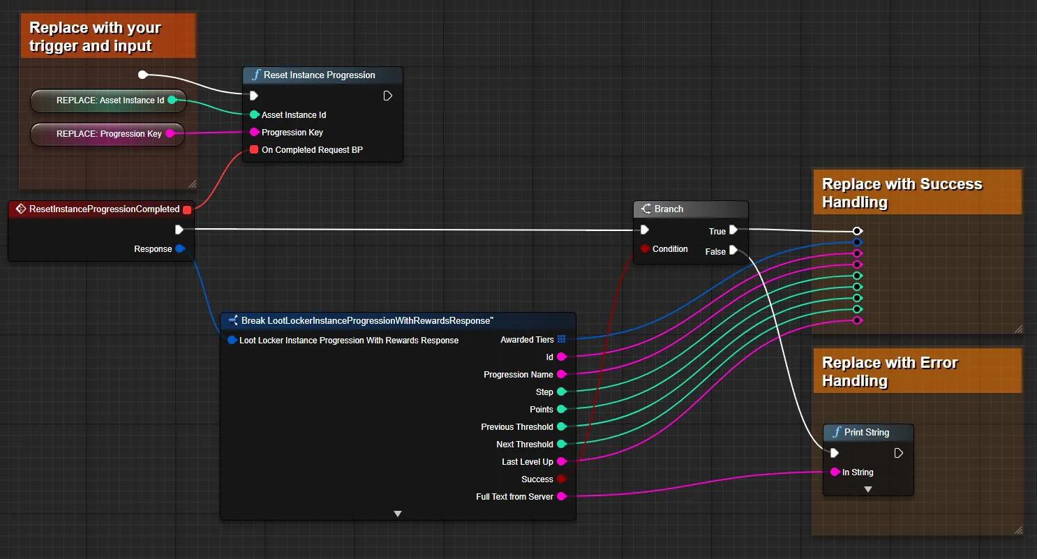Viewport: 1037px width, 559px height.
Task: Click resize handle of Error Handling comment box
Action: (x=1019, y=530)
